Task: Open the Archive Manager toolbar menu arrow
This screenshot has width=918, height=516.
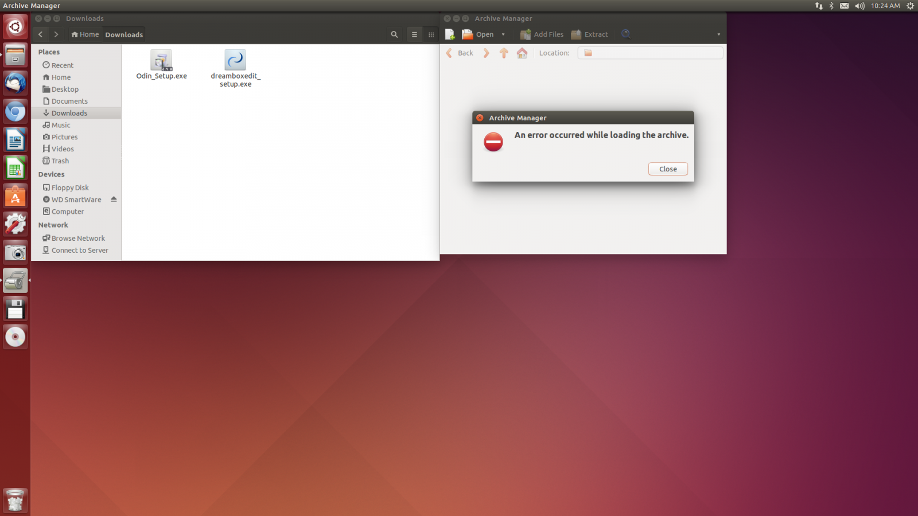Action: [718, 34]
